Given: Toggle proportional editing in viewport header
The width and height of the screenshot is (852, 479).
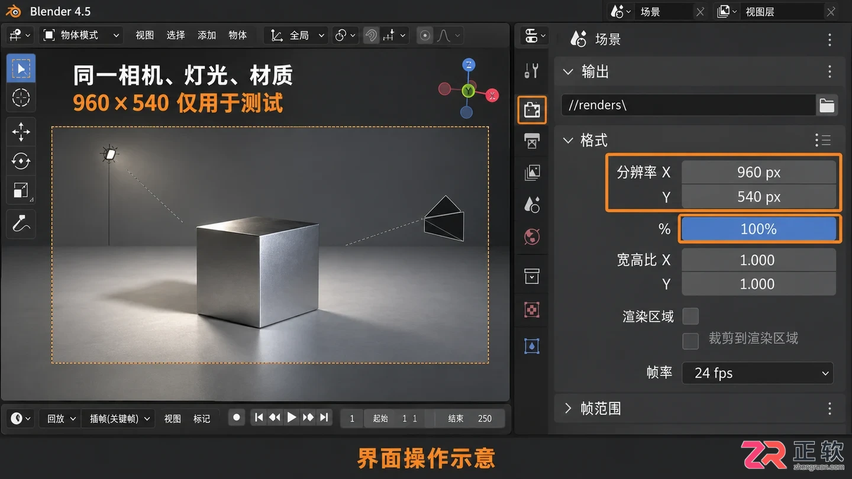Looking at the screenshot, I should (x=425, y=35).
